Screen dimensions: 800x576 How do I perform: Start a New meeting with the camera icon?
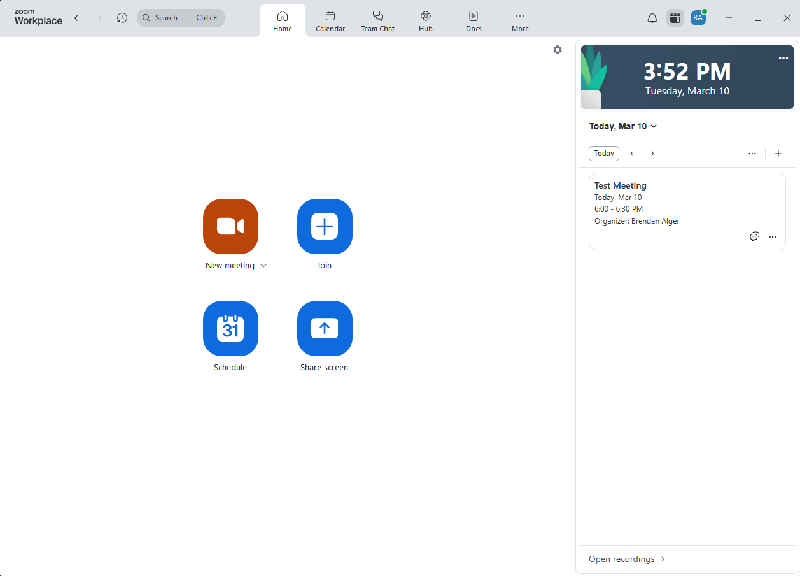click(230, 226)
